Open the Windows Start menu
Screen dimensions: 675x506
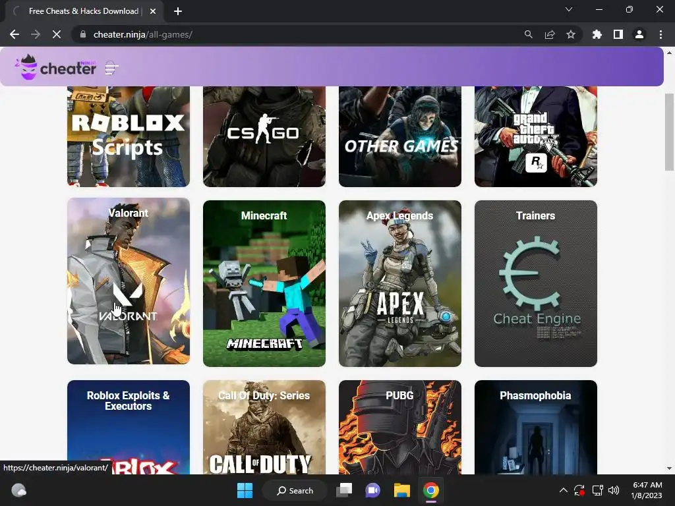pyautogui.click(x=245, y=490)
